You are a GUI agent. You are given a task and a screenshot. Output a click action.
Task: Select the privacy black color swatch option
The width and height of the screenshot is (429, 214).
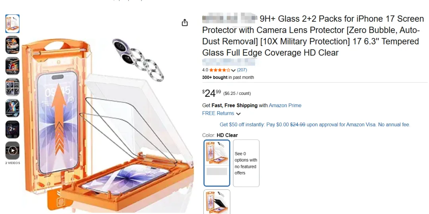217,202
